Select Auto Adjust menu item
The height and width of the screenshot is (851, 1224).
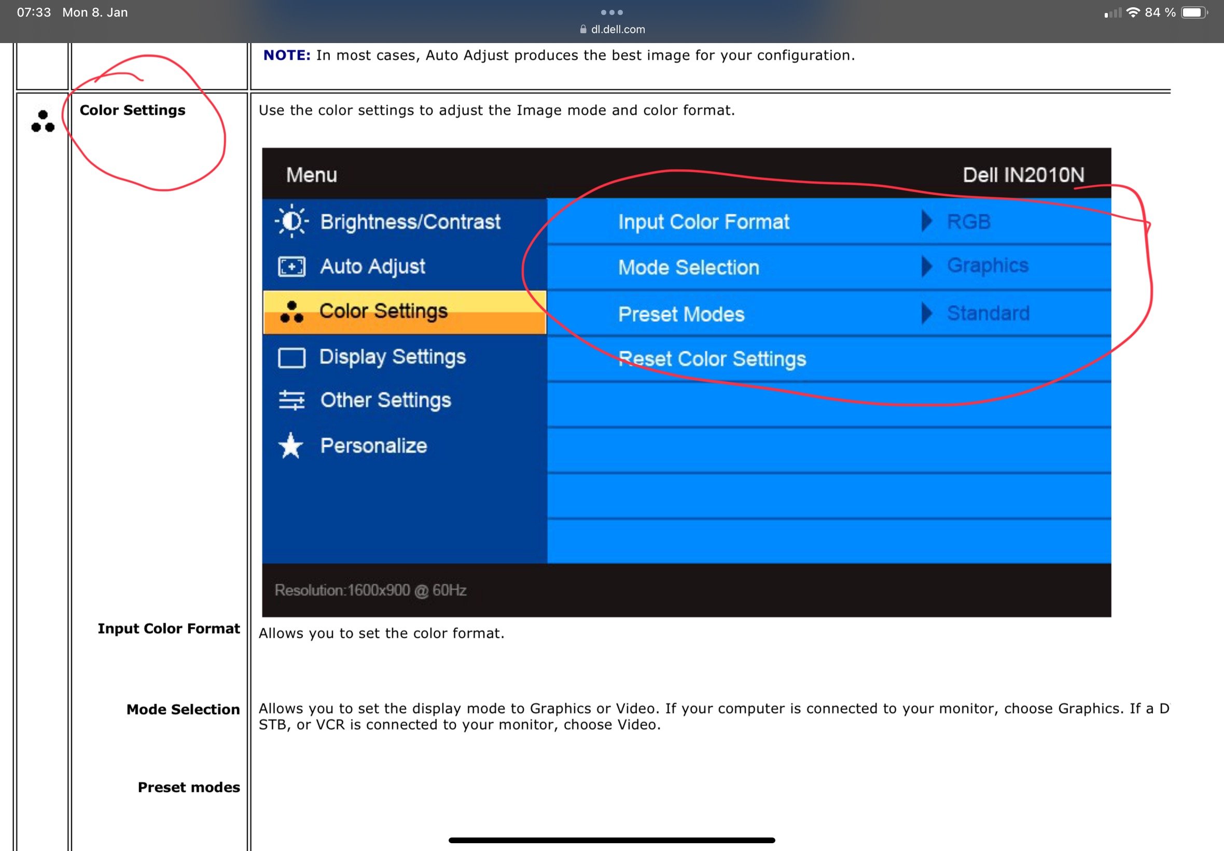pos(405,266)
